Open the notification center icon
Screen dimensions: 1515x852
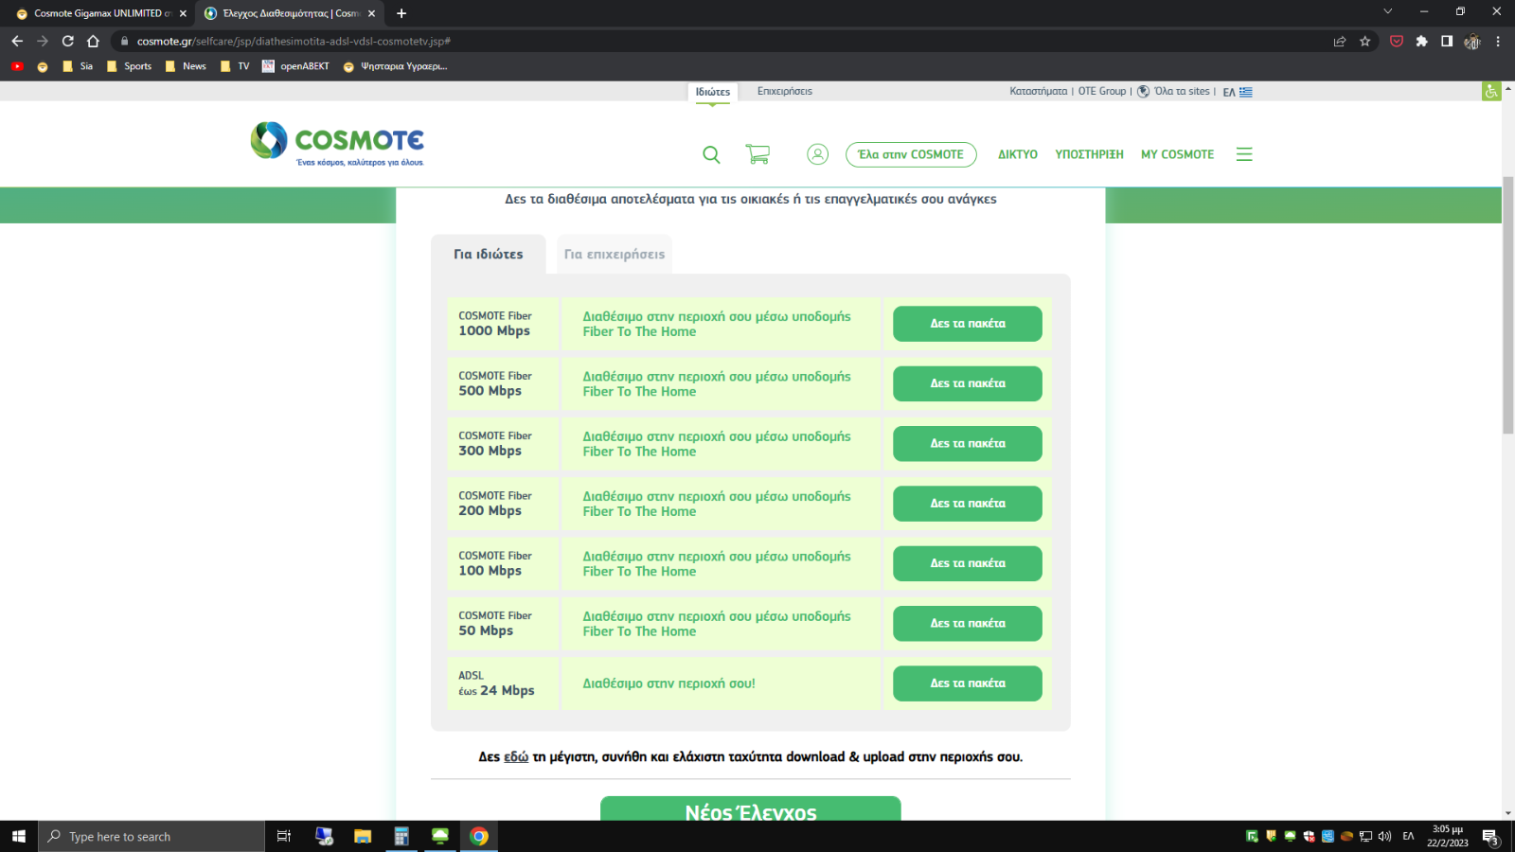coord(1490,837)
